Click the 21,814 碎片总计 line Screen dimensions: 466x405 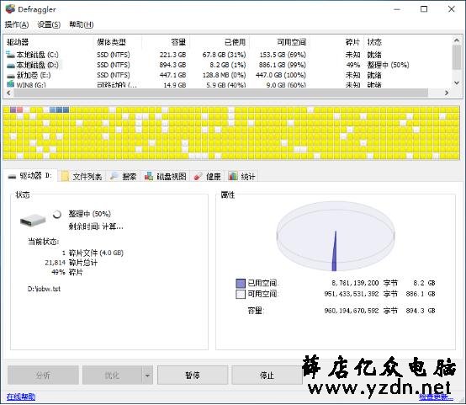pos(71,263)
